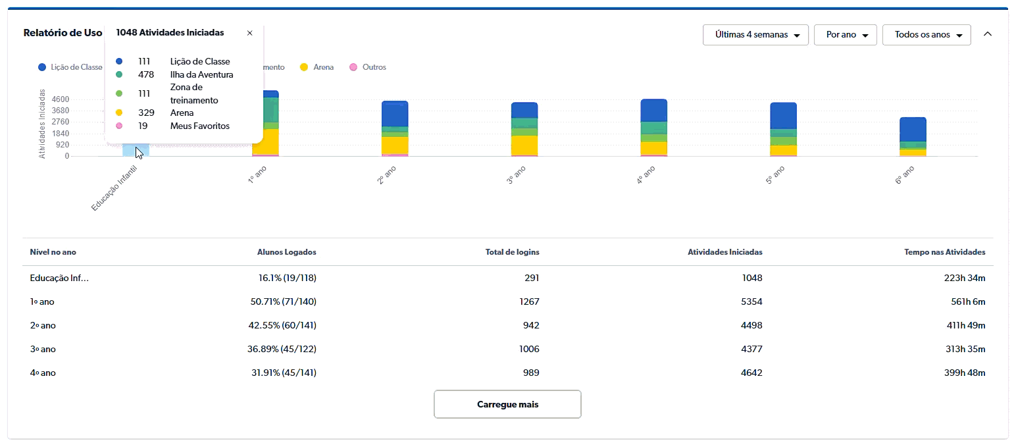The height and width of the screenshot is (445, 1016).
Task: Click the 3º ano row in table
Action: (x=43, y=349)
